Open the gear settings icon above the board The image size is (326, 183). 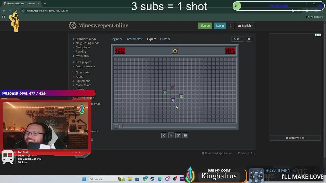click(x=249, y=39)
